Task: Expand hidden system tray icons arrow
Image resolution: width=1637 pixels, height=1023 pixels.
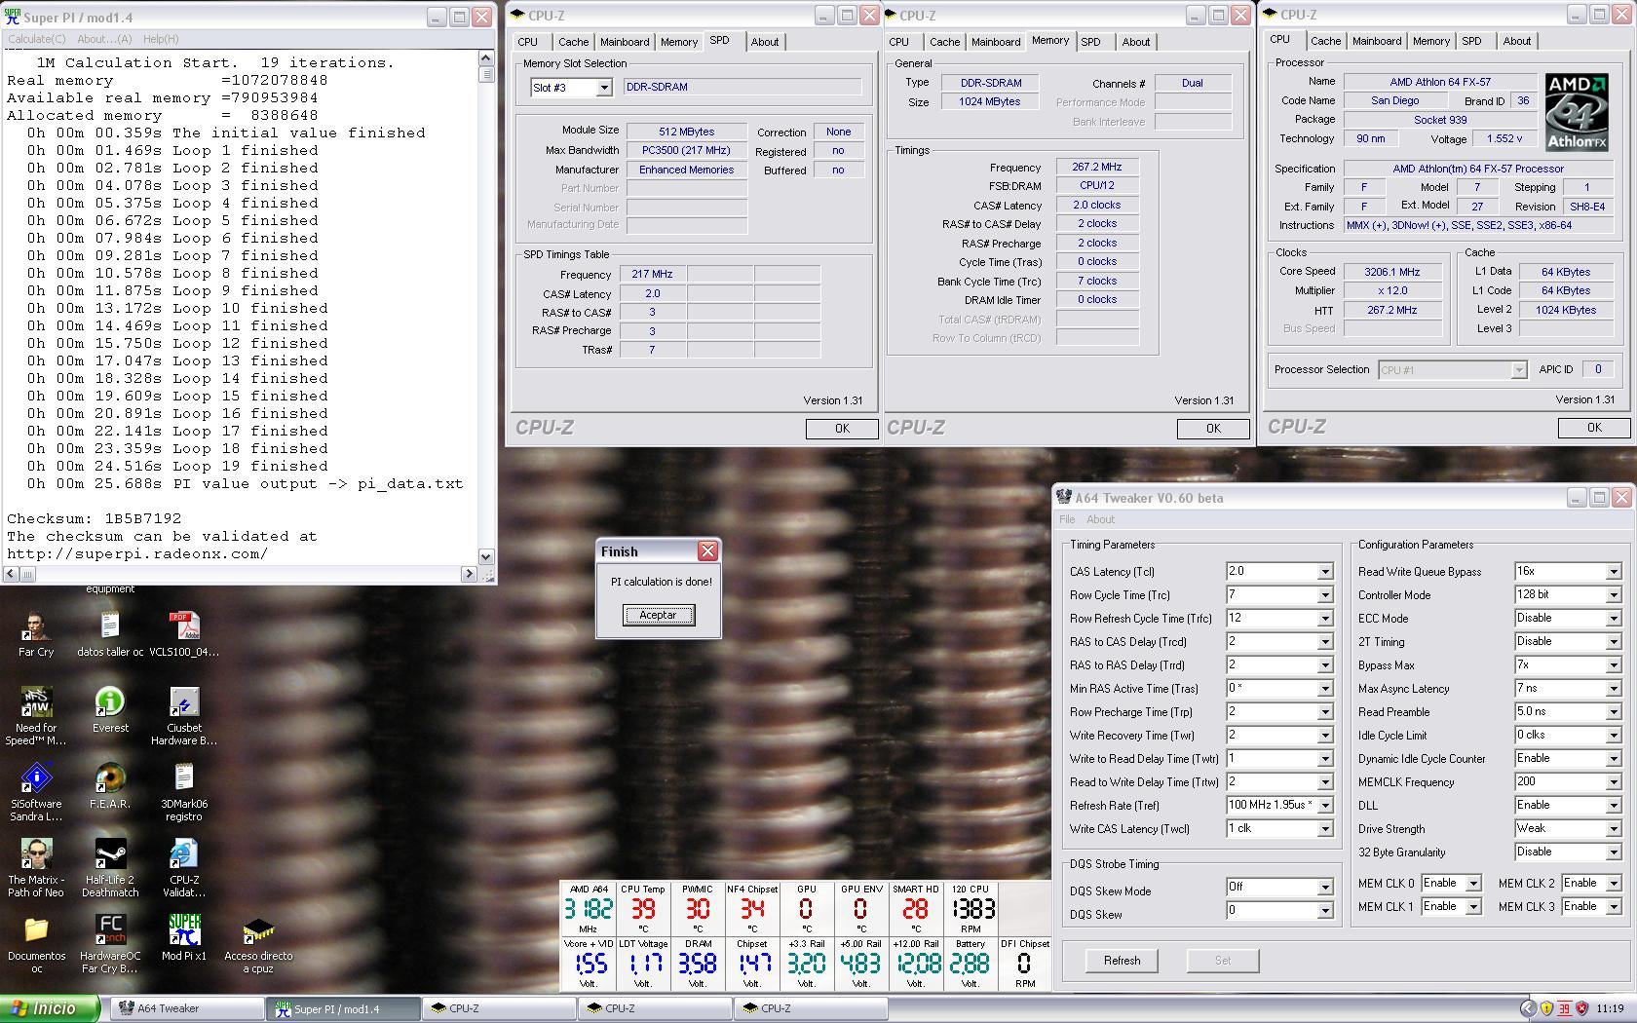Action: point(1527,1008)
